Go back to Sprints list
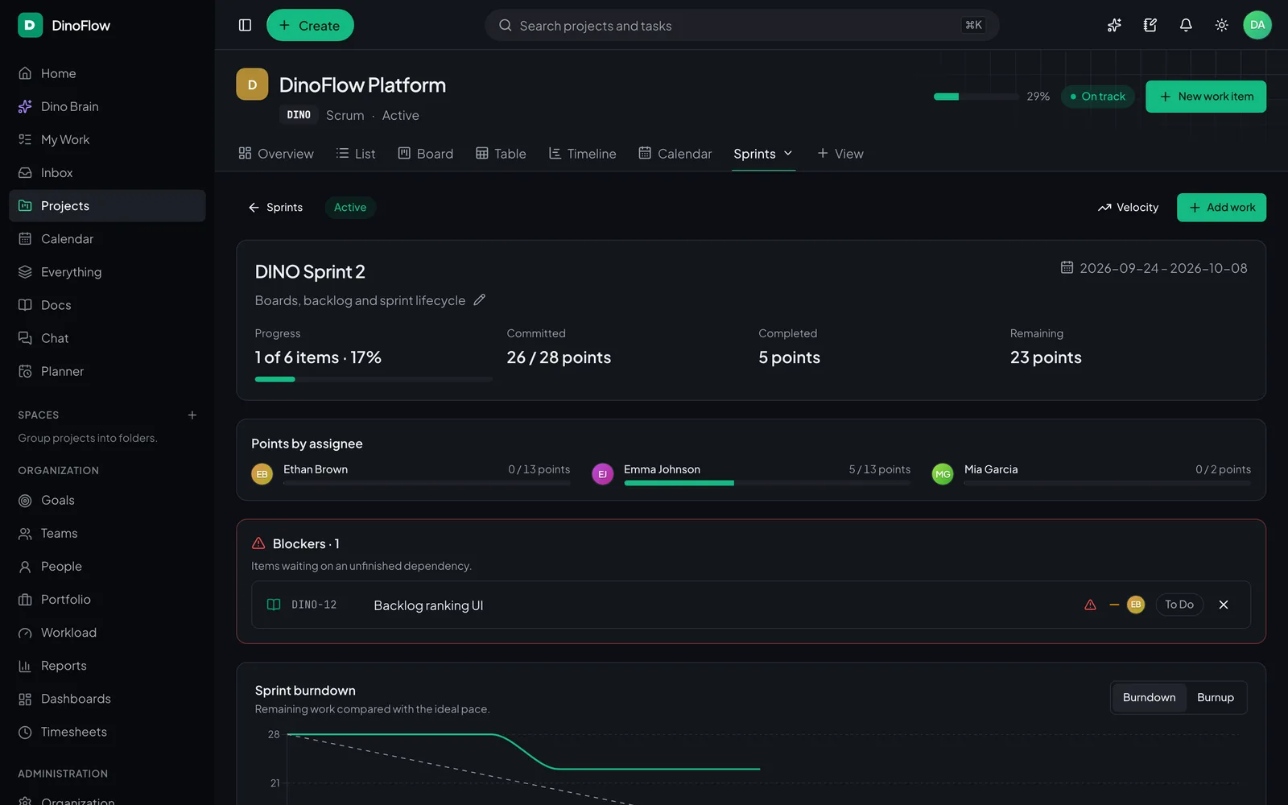1288x805 pixels. click(275, 207)
